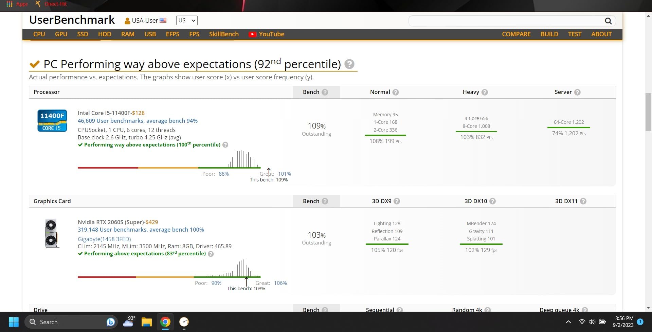Click the scrollbar down arrow
652x332 pixels.
coord(648,308)
